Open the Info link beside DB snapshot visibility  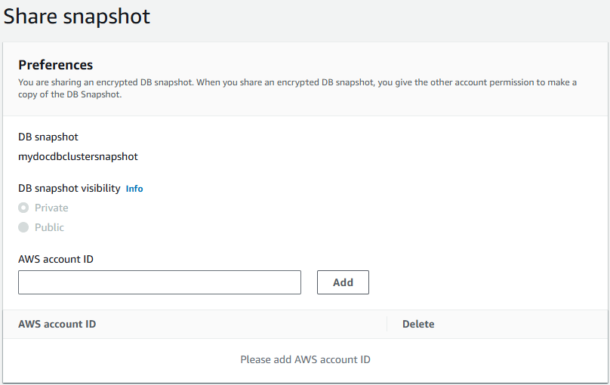tap(134, 189)
